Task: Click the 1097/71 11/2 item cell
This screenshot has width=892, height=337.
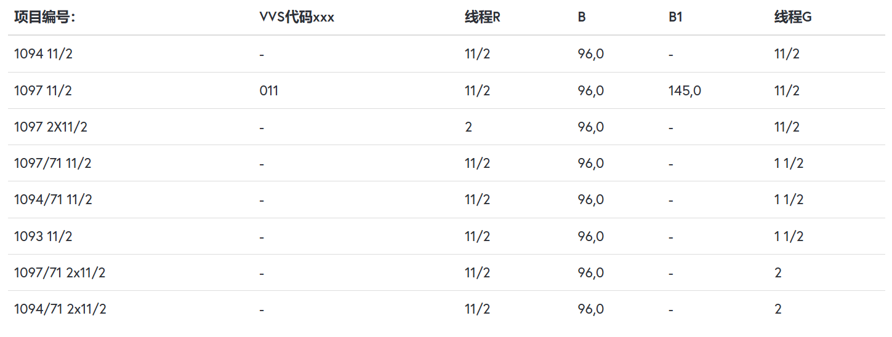Action: [53, 164]
